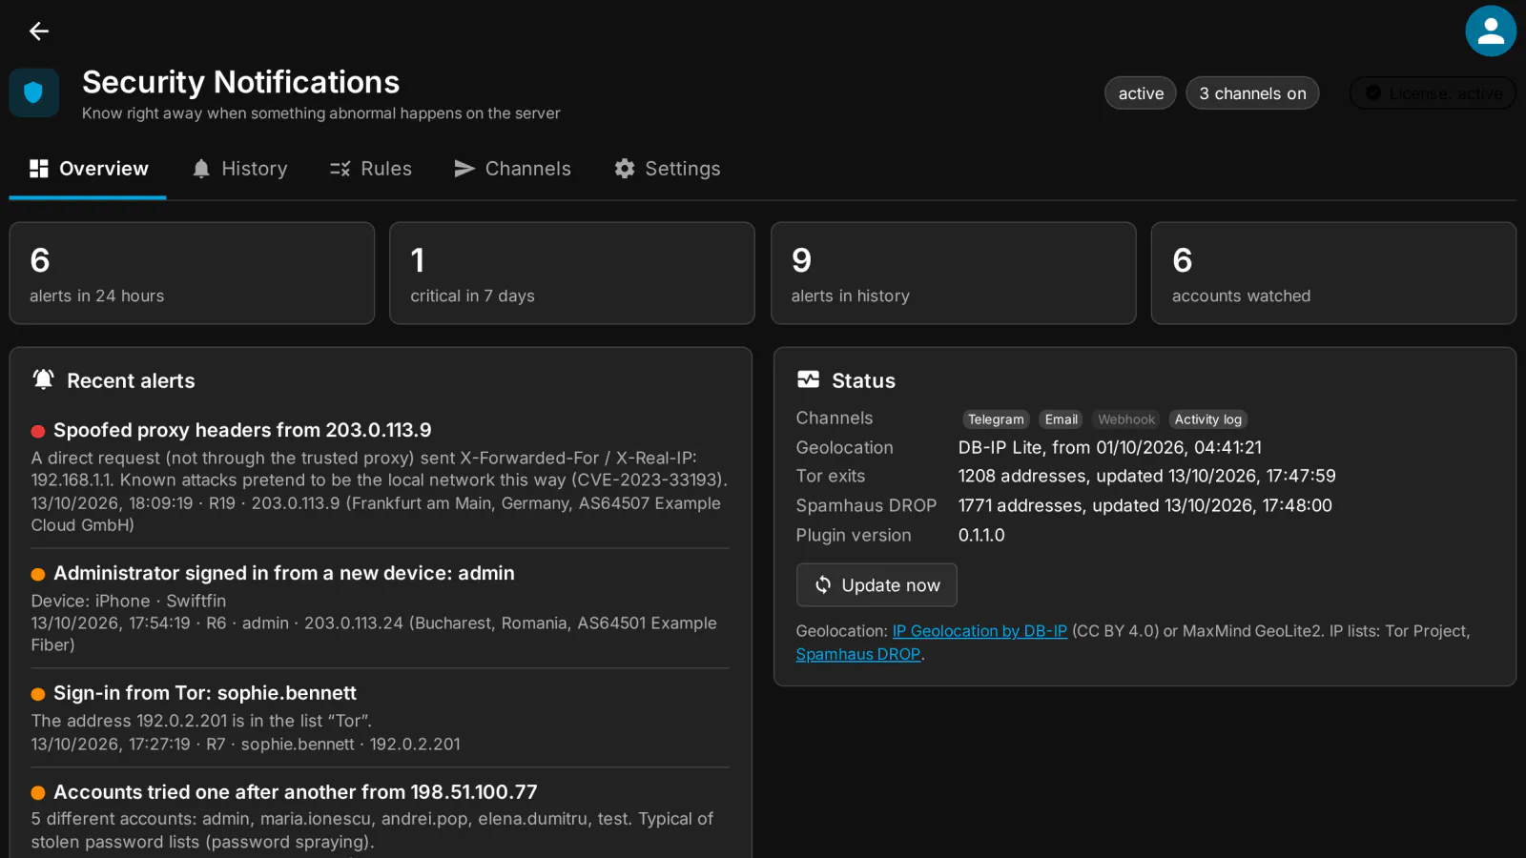Open the Rules tab
1526x858 pixels.
[371, 169]
